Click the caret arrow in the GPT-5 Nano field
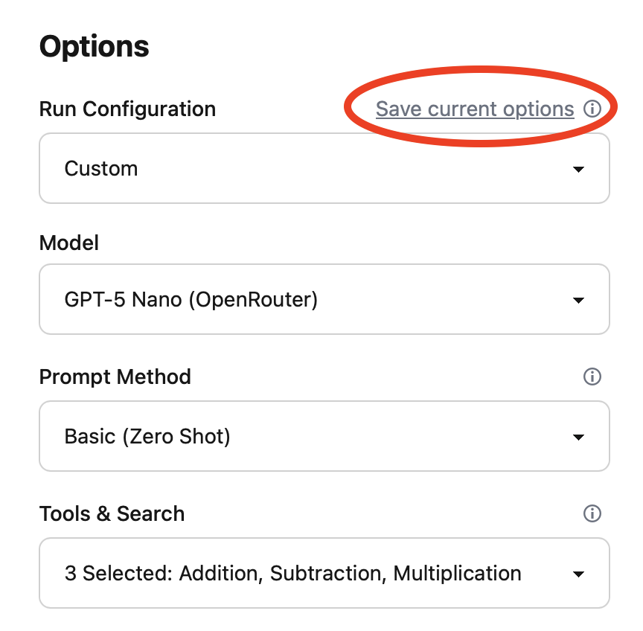The height and width of the screenshot is (631, 643). 578,301
